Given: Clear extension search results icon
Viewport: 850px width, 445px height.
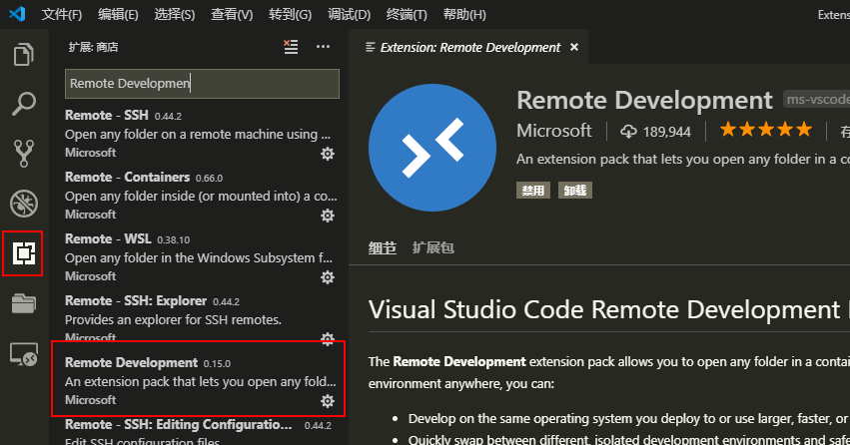Looking at the screenshot, I should [291, 47].
